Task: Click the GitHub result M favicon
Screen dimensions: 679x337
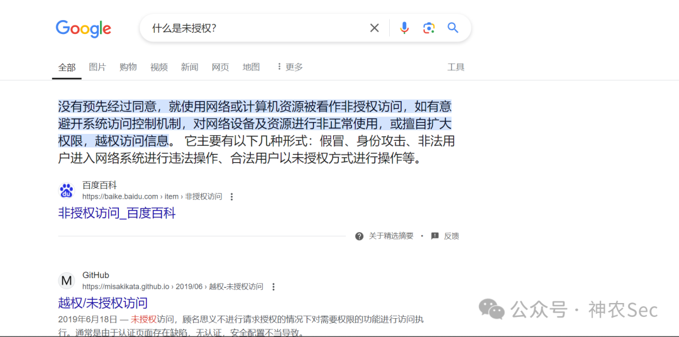Action: 66,280
